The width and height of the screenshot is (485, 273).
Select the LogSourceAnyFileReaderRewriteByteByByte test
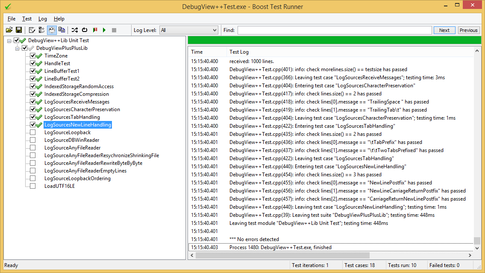(x=93, y=163)
